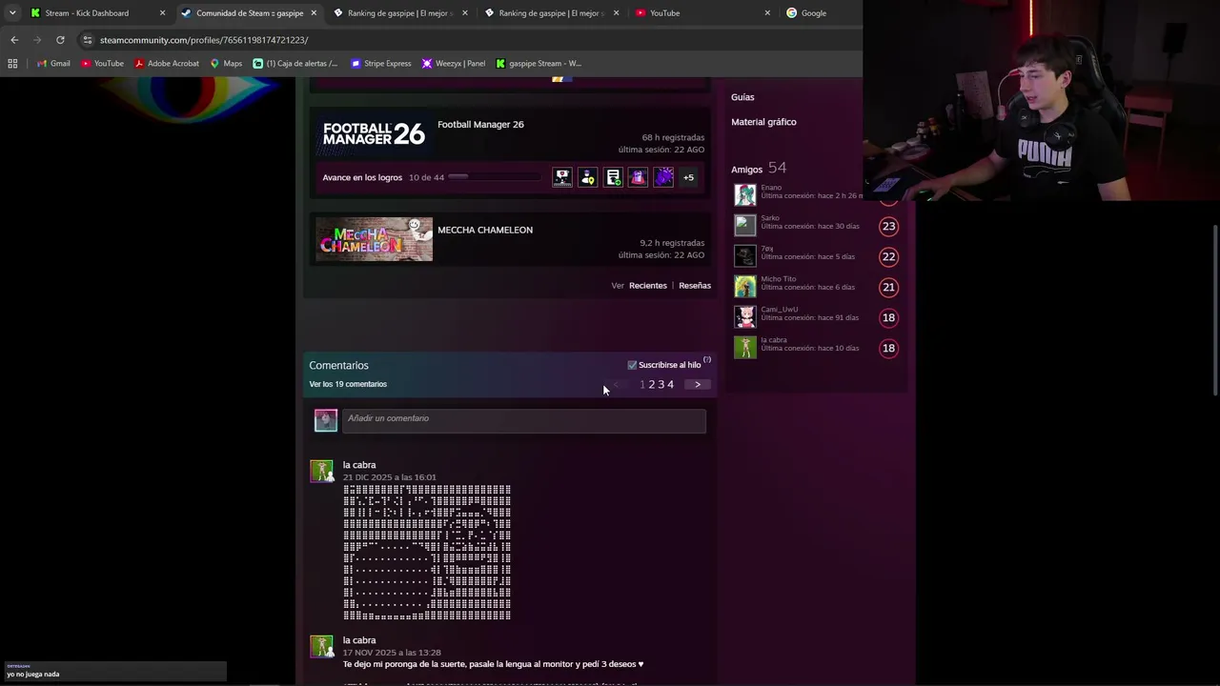Go to comments page 4

pos(671,384)
